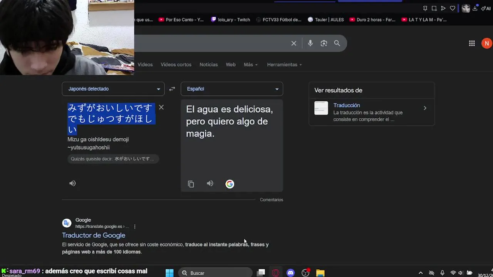Image resolution: width=493 pixels, height=277 pixels.
Task: Click the Spanish translation output text
Action: point(230,122)
